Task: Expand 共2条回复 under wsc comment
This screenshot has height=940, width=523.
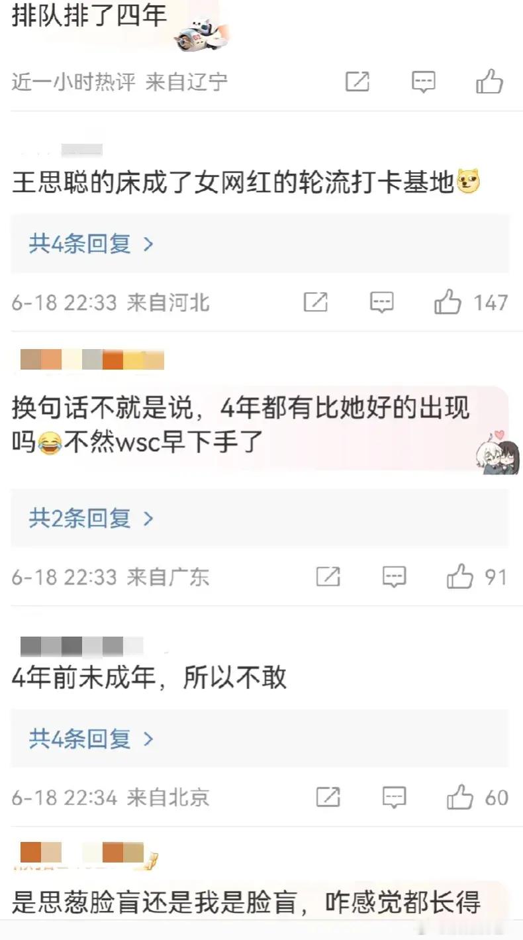Action: 91,518
